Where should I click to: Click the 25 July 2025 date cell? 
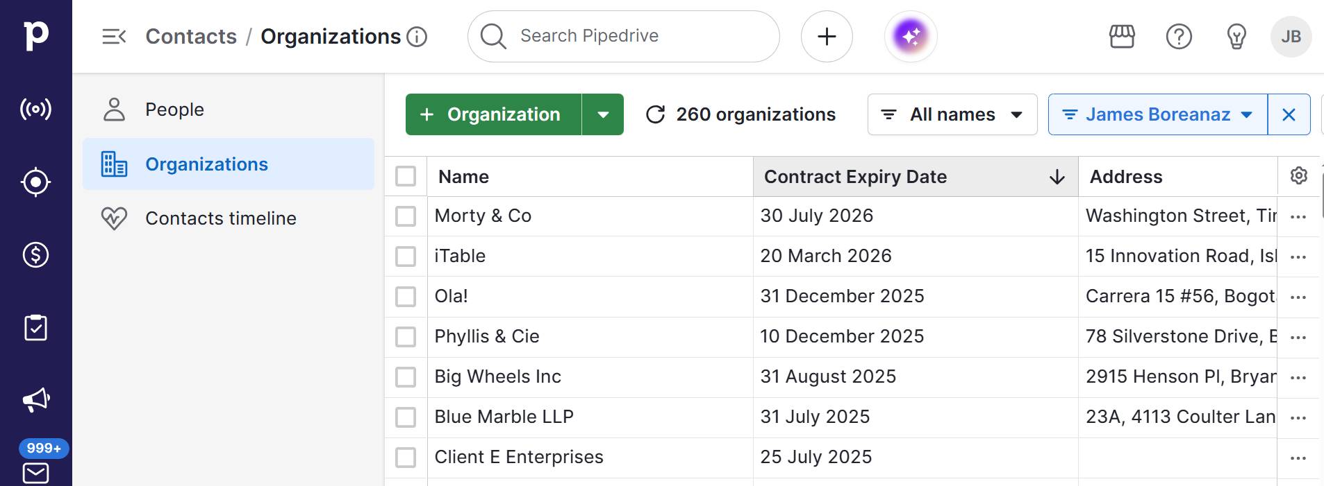pos(916,458)
